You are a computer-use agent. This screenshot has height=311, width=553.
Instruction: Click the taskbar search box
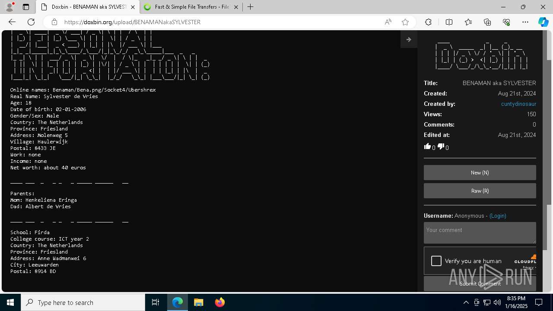[83, 302]
